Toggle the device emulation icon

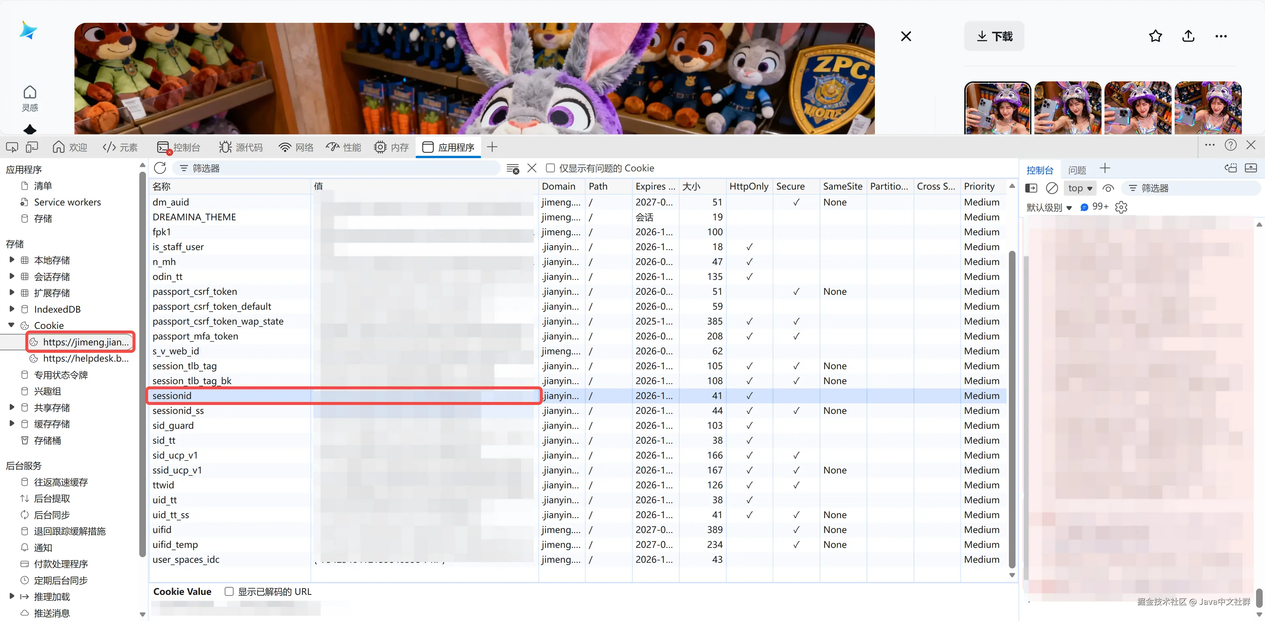click(x=32, y=147)
